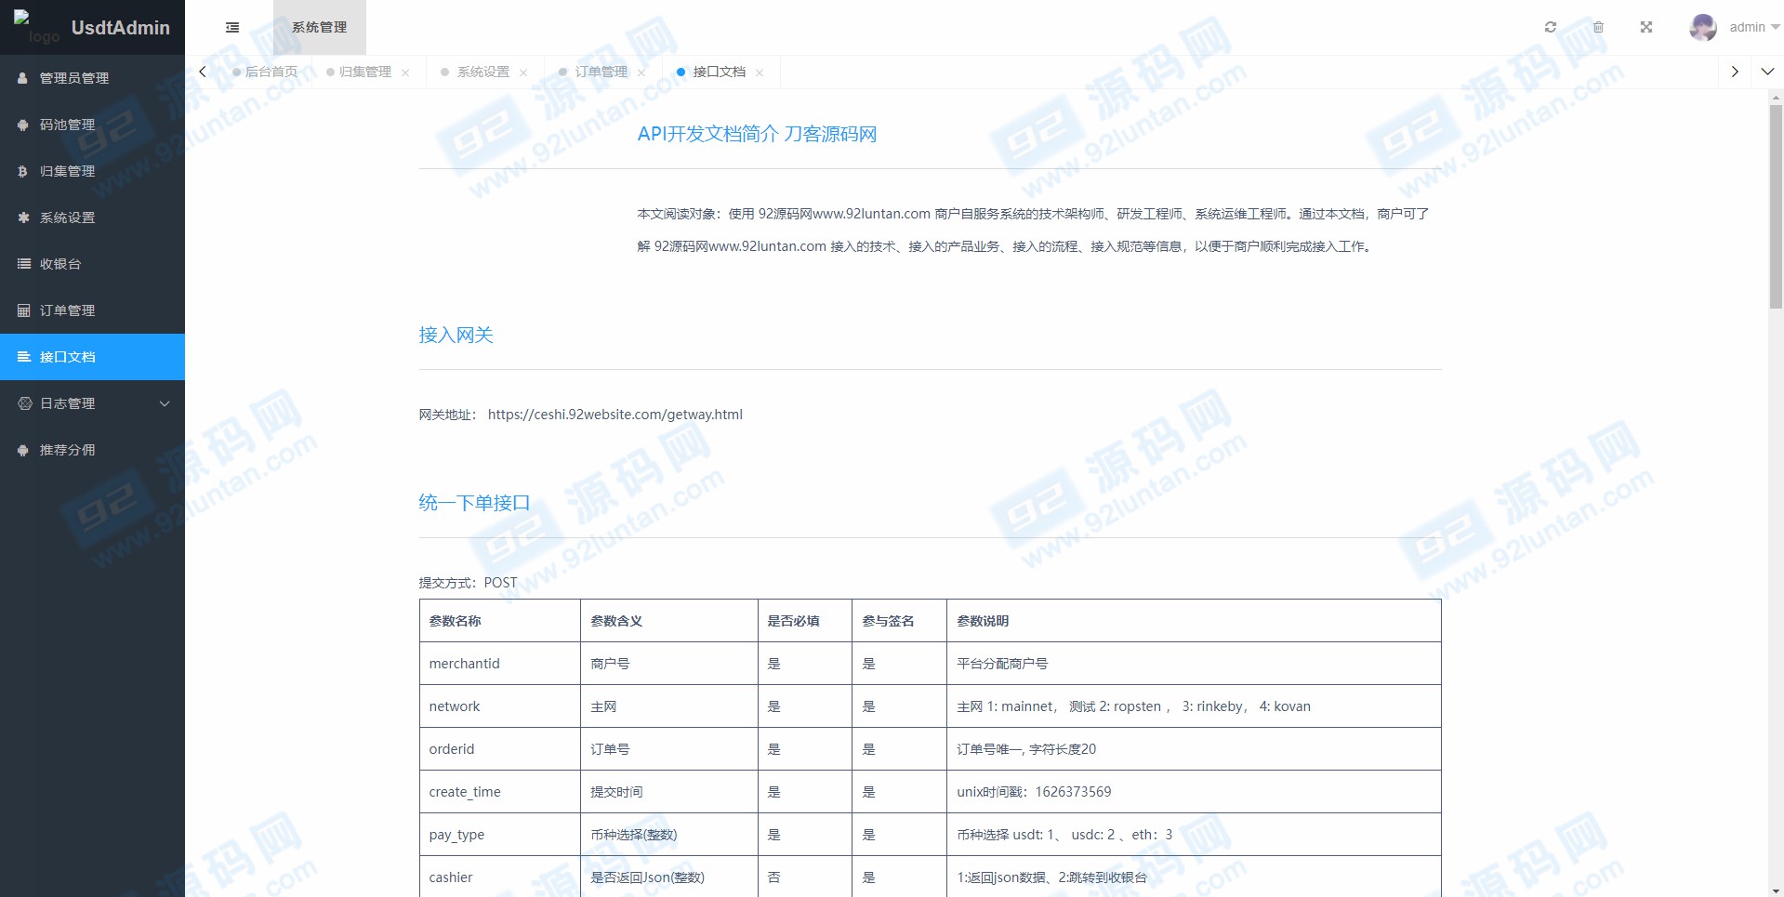Click the create_time parameter cell
The width and height of the screenshot is (1784, 897).
500,792
